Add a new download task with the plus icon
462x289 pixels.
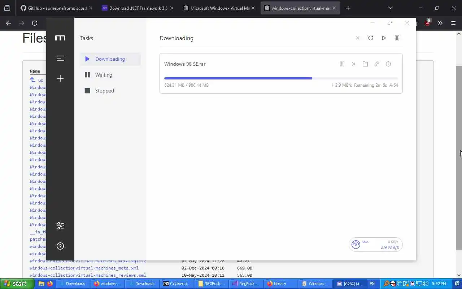(x=60, y=78)
